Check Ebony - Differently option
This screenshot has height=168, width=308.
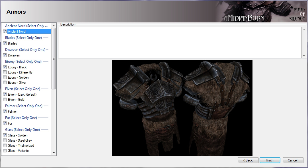point(5,72)
